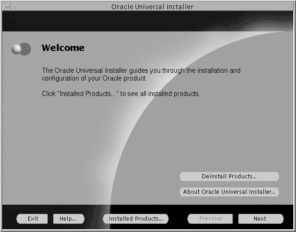This screenshot has height=232, width=296.
Task: Open About Oracle Universal Installer...
Action: 229,192
